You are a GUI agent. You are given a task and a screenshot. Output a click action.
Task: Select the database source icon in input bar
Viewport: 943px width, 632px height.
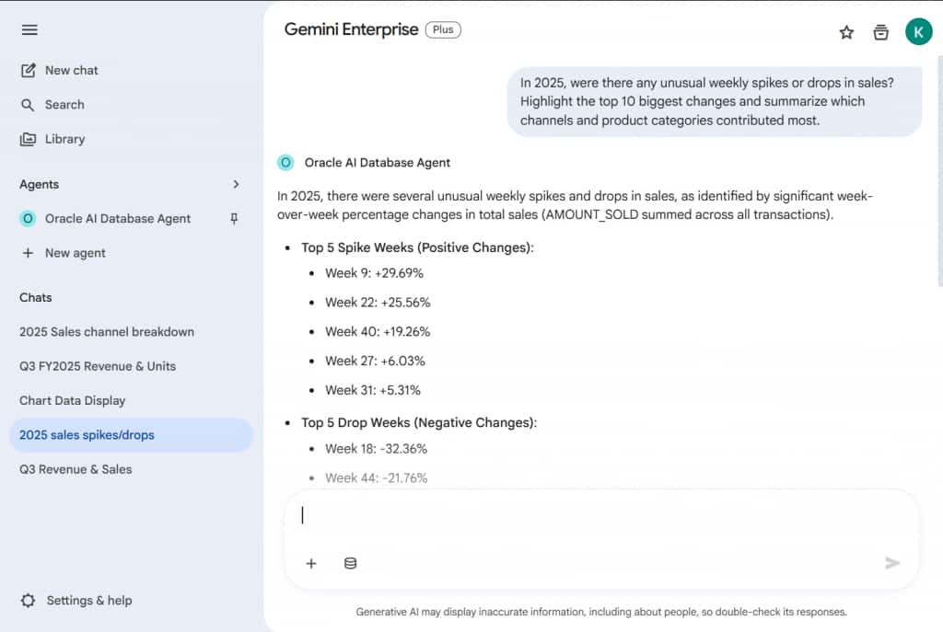point(351,563)
